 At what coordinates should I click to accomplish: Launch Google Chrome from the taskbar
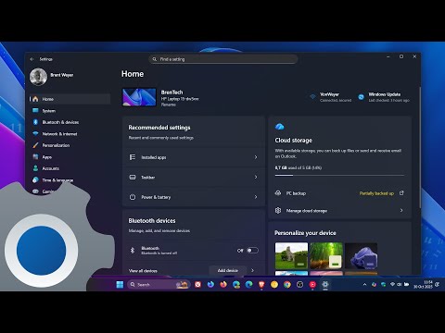(287, 284)
